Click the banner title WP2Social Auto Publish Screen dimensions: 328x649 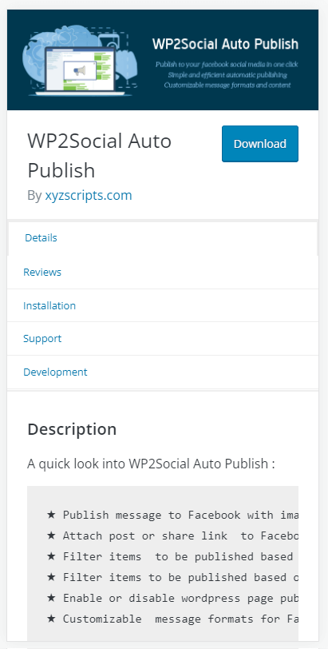point(225,44)
